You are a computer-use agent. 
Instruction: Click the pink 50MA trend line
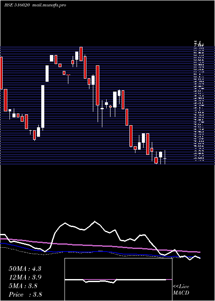pos(100,246)
